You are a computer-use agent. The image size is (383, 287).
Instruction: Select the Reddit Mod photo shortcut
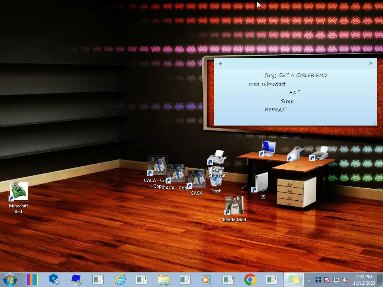[x=234, y=206]
